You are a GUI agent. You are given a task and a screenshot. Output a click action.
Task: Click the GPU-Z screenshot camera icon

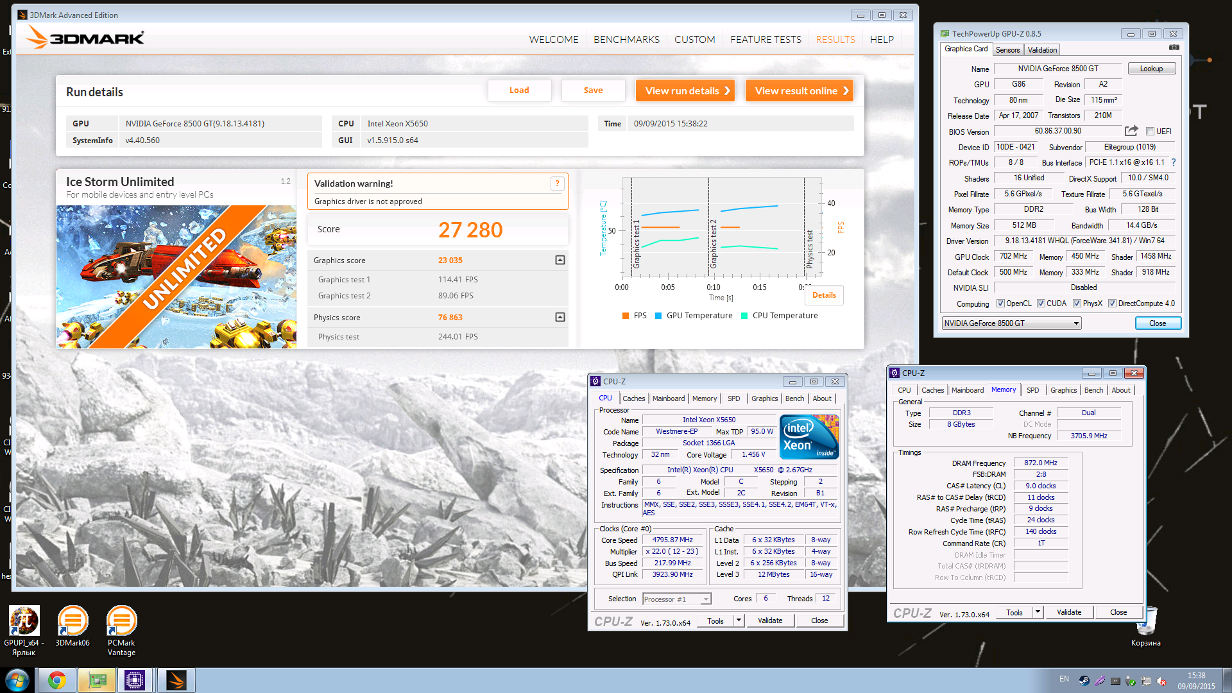click(x=1174, y=47)
